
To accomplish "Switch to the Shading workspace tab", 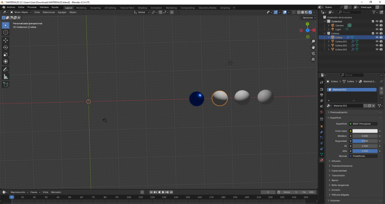I will [x=142, y=8].
